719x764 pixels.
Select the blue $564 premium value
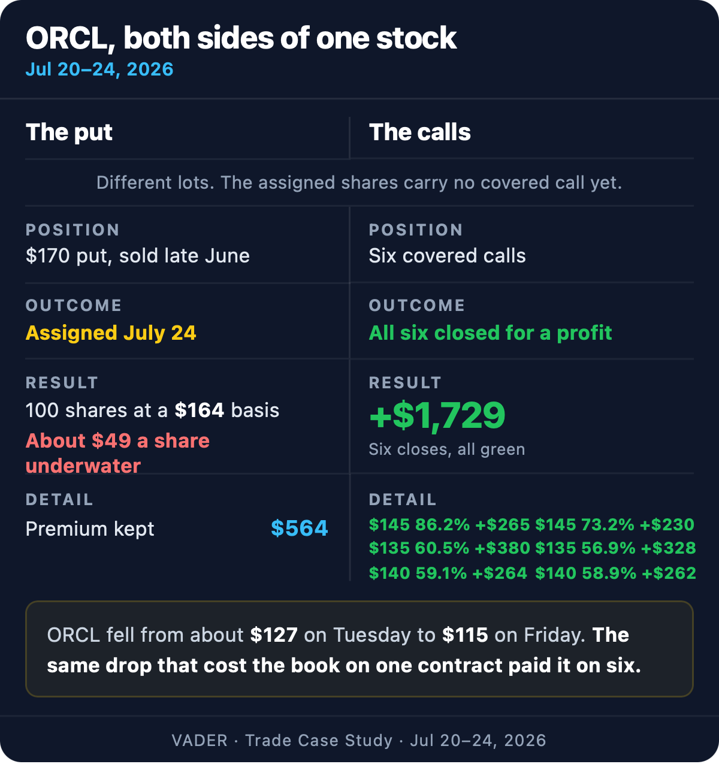[x=300, y=529]
